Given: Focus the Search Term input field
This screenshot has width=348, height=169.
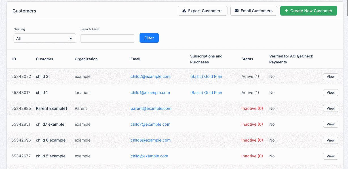Looking at the screenshot, I should pos(108,38).
